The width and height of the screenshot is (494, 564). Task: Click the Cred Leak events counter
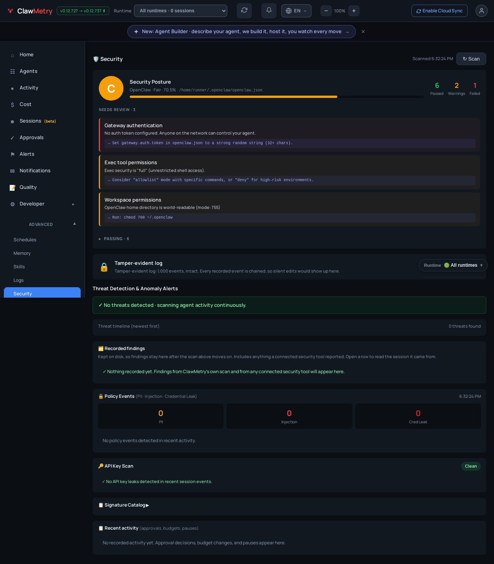(418, 416)
